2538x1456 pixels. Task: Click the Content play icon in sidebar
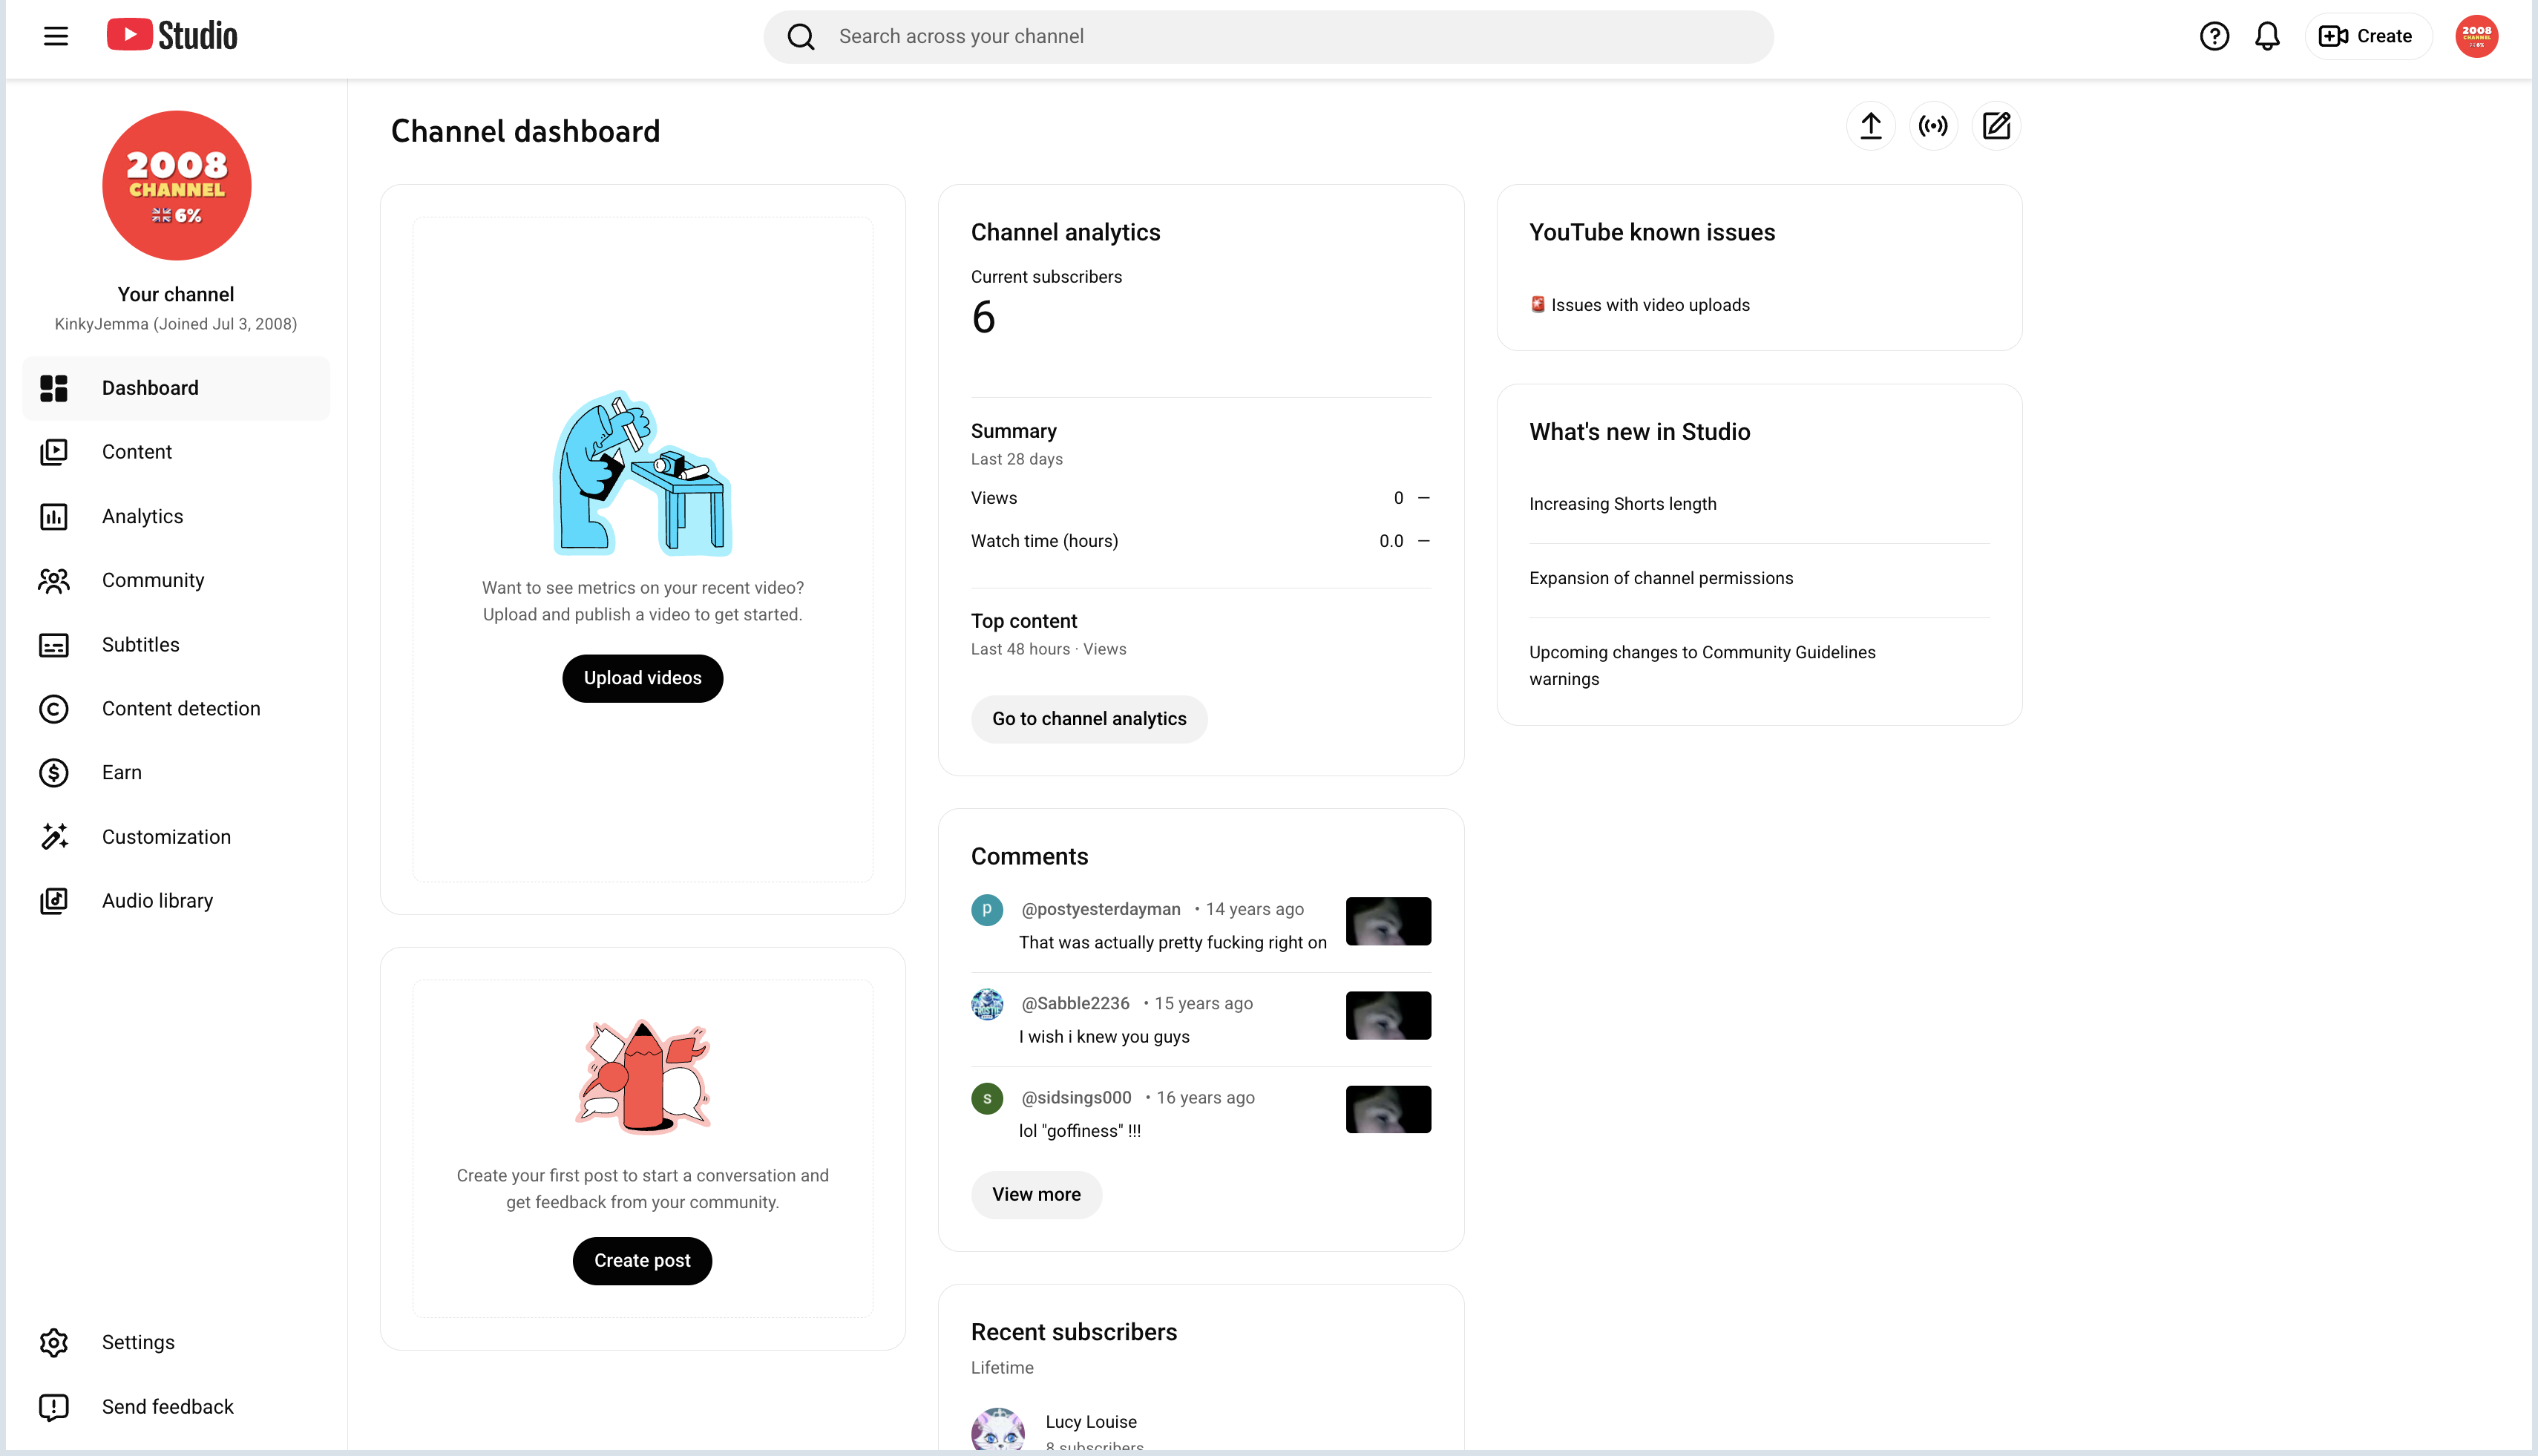coord(54,452)
